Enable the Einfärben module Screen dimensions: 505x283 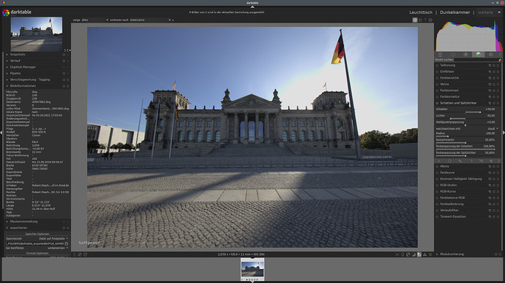438,72
